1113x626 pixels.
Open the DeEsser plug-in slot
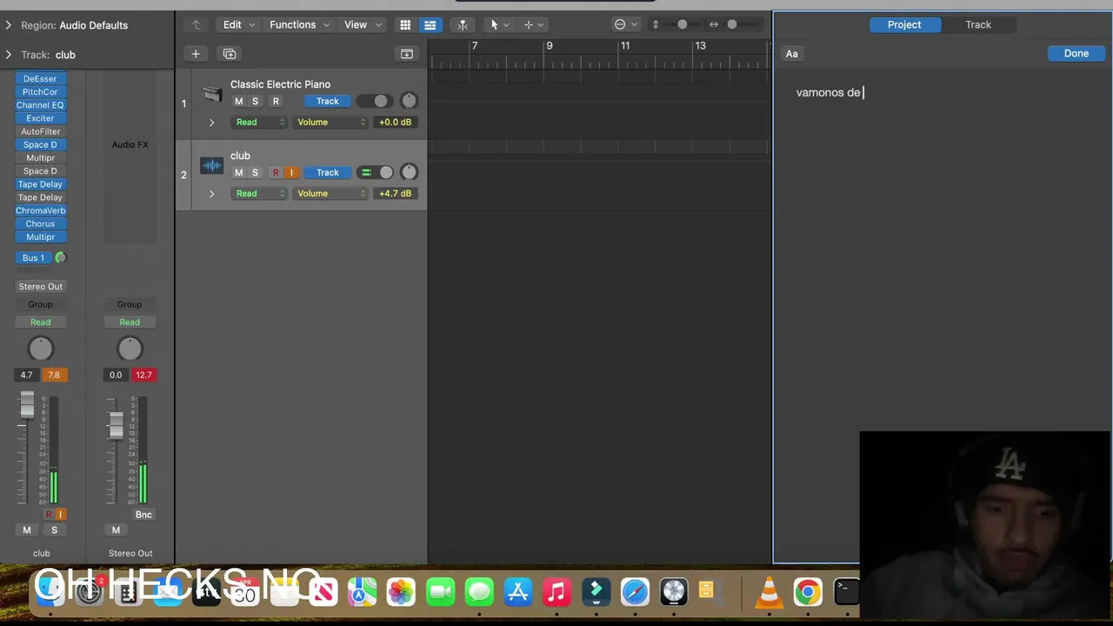pos(40,78)
